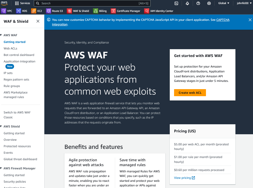Open the Services grid menu
The height and width of the screenshot is (188, 253).
[x=23, y=3]
